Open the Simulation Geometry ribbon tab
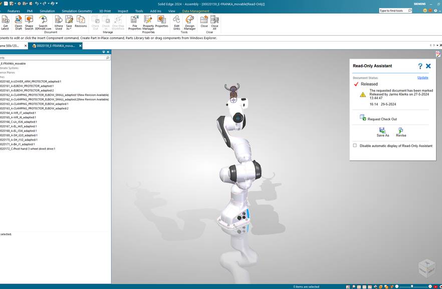This screenshot has width=442, height=289. [77, 11]
